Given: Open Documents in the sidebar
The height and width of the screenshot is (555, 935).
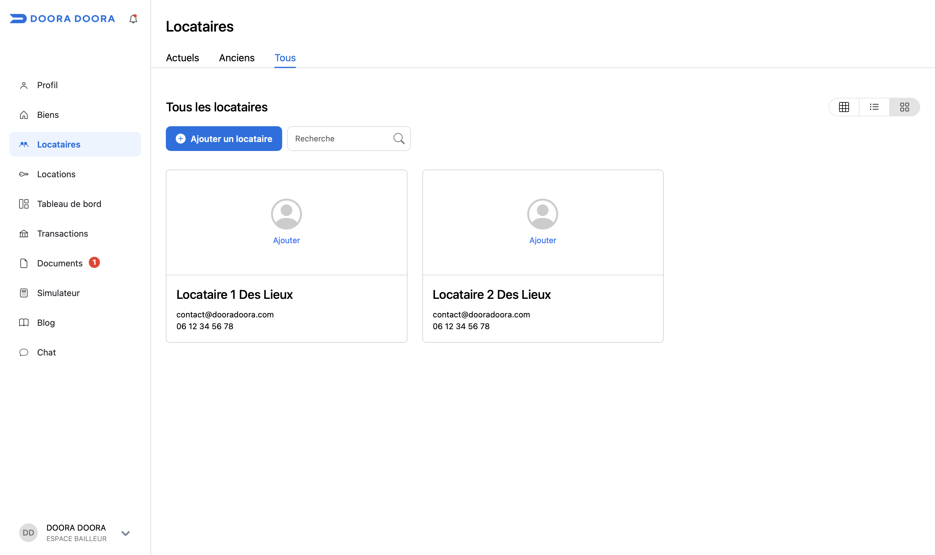Looking at the screenshot, I should click(75, 263).
